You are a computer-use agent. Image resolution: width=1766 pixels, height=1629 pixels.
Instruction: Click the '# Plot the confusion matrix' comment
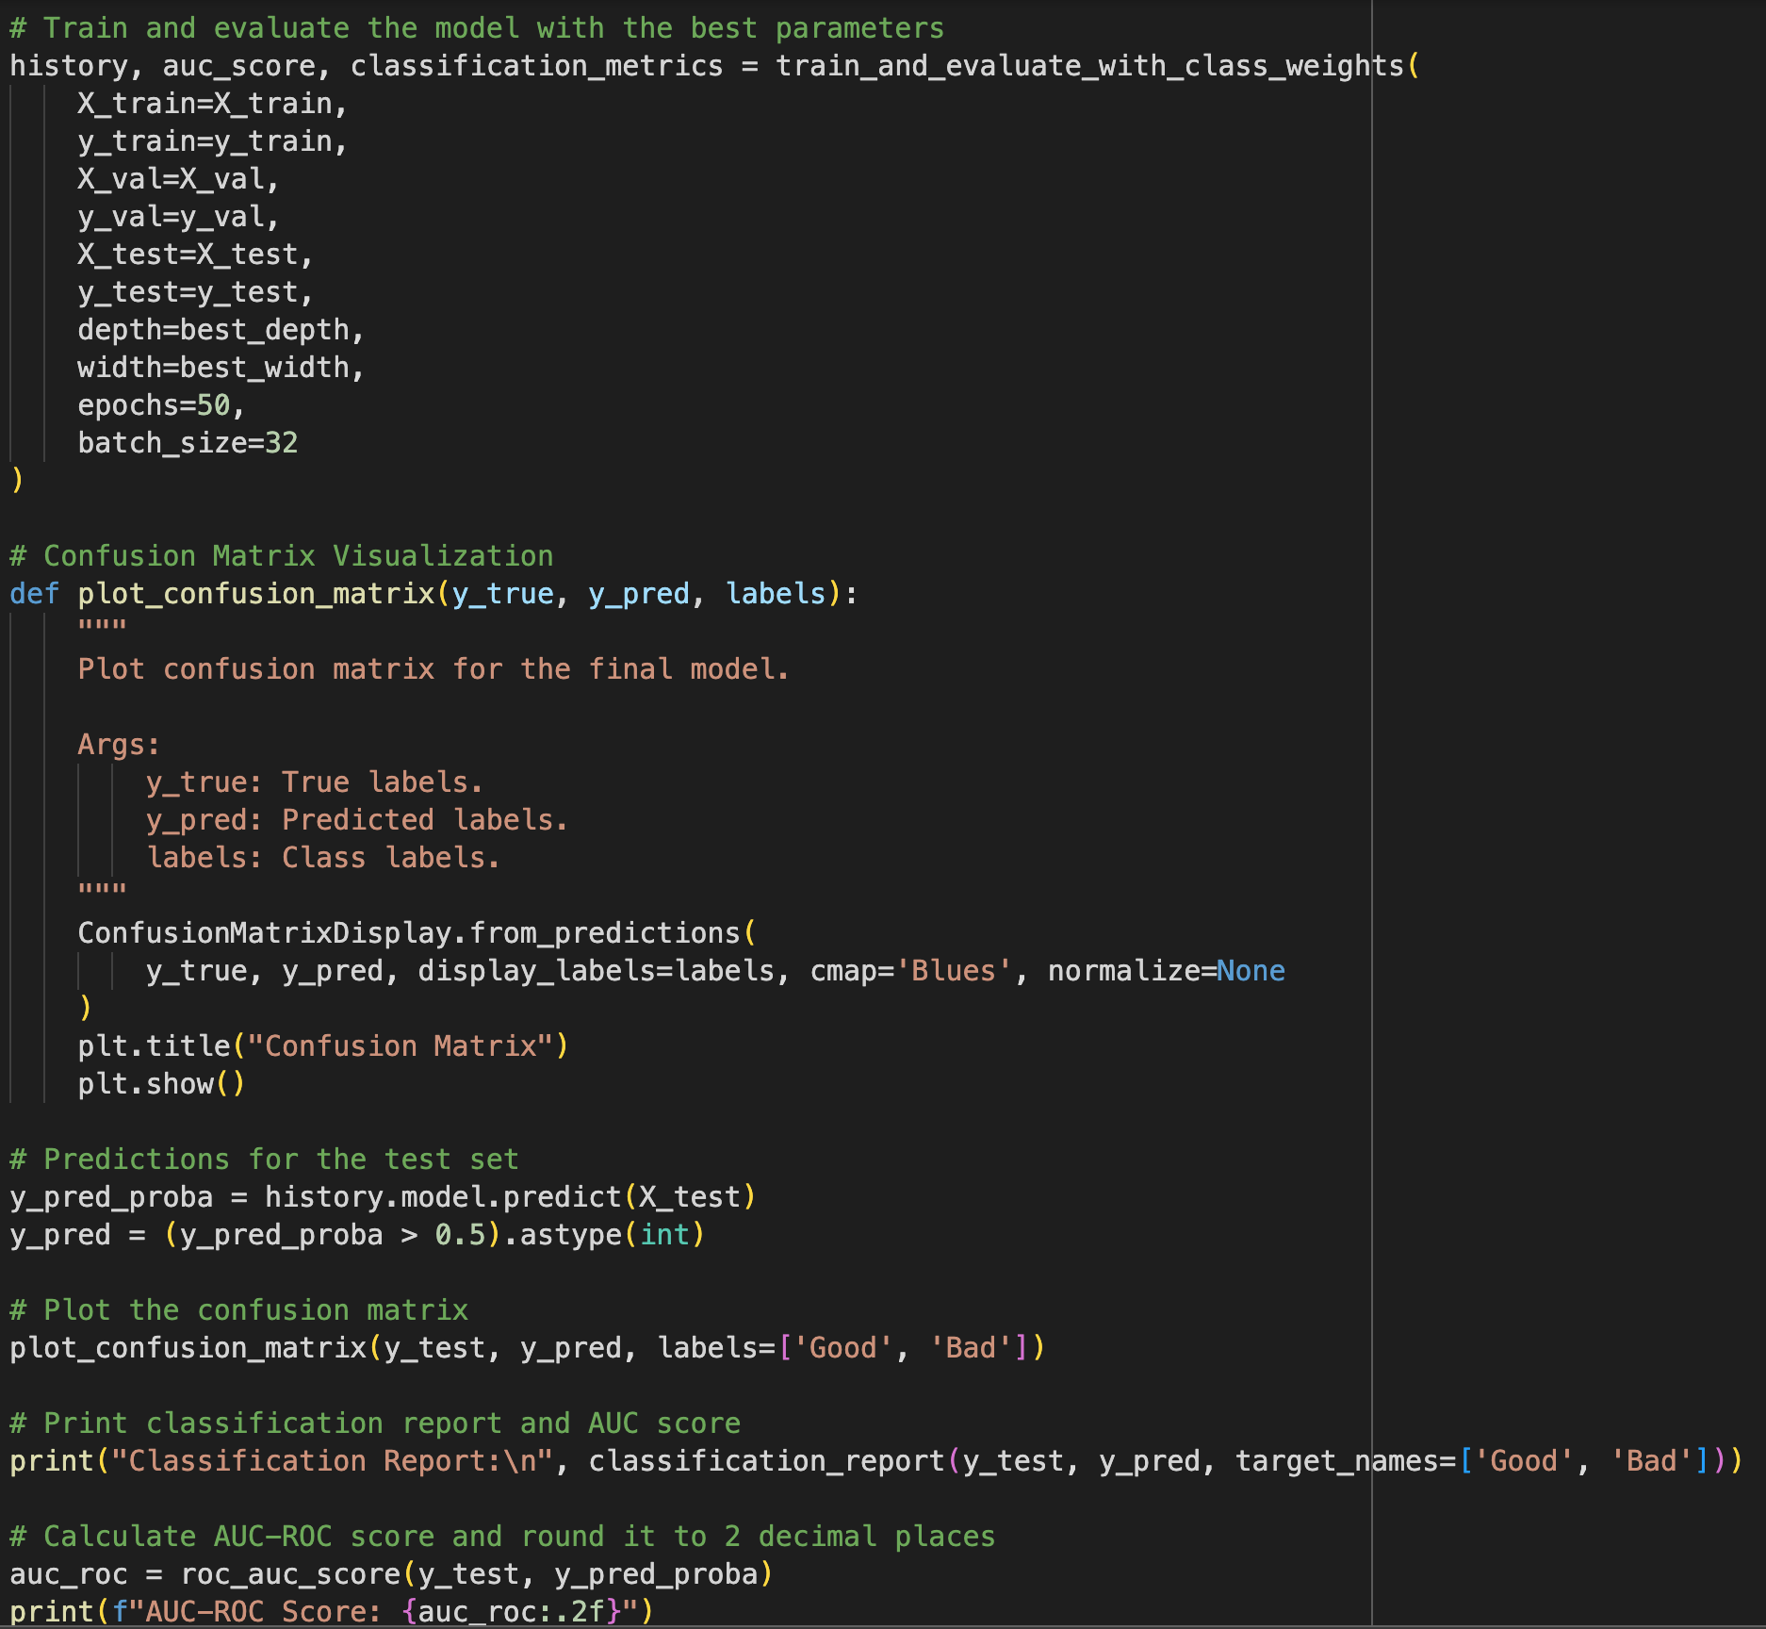point(239,1310)
